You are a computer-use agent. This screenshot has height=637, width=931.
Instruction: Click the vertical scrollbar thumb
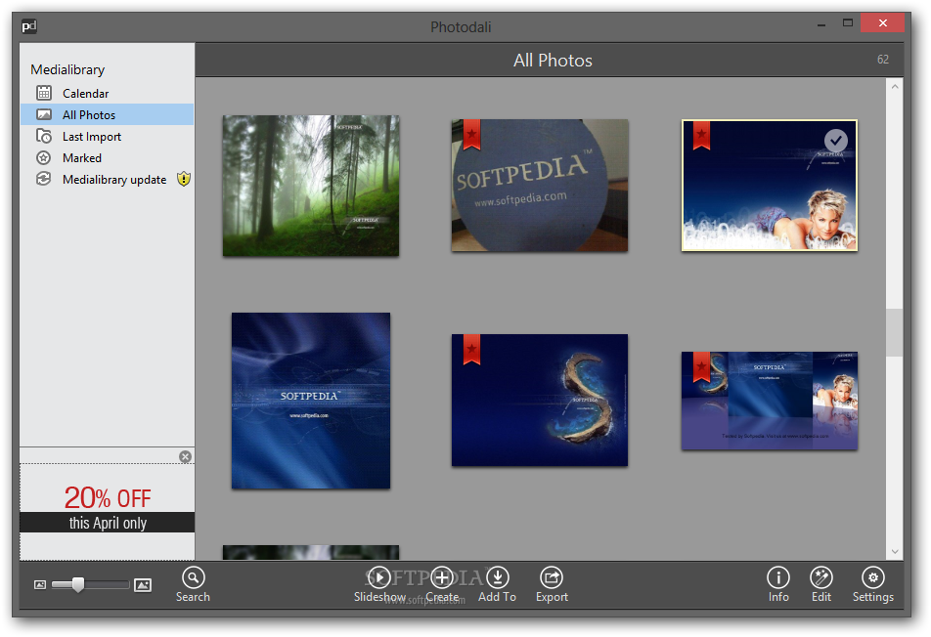(895, 332)
